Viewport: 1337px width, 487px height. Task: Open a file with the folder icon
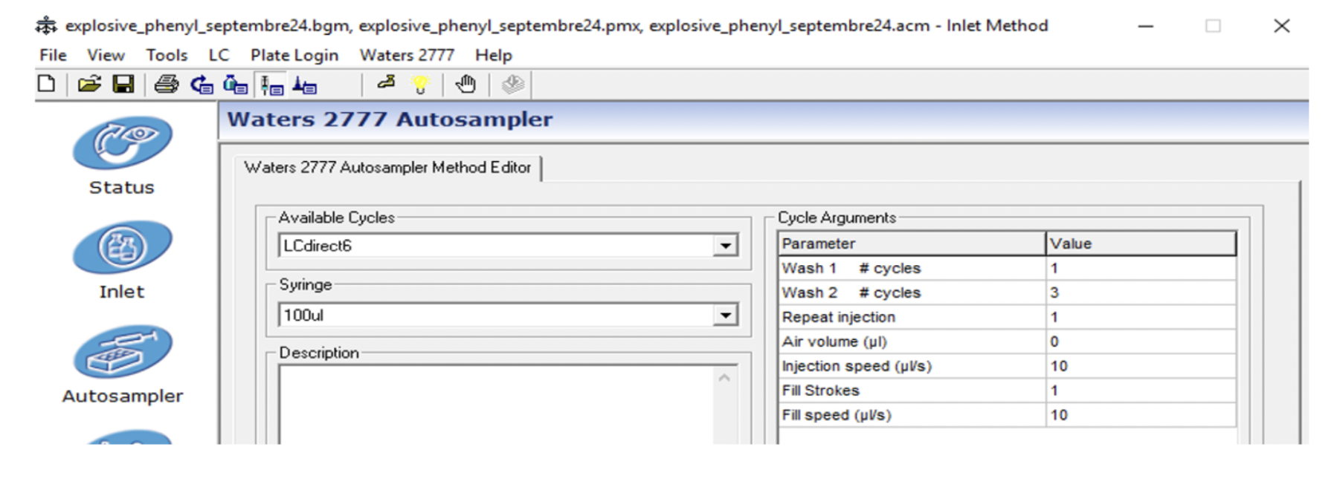(x=89, y=84)
